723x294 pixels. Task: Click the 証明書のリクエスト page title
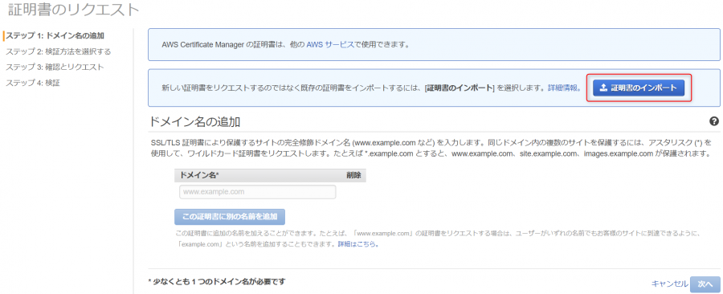tap(74, 10)
